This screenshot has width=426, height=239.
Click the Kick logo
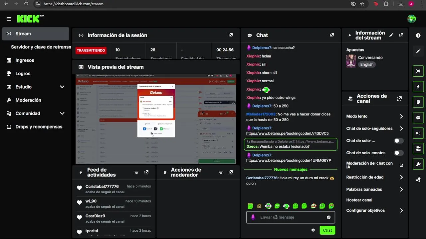30,19
